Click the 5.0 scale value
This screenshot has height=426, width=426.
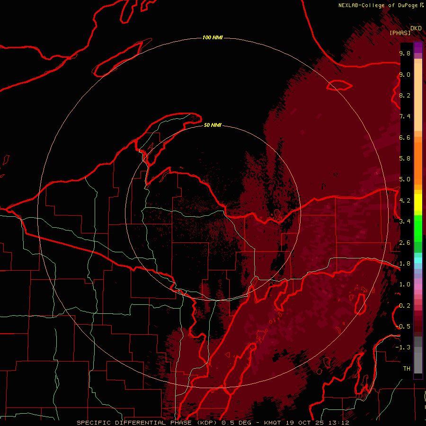(x=405, y=179)
